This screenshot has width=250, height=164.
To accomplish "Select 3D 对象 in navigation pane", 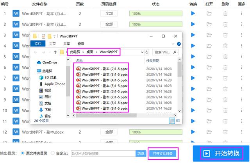I will [x=48, y=77].
